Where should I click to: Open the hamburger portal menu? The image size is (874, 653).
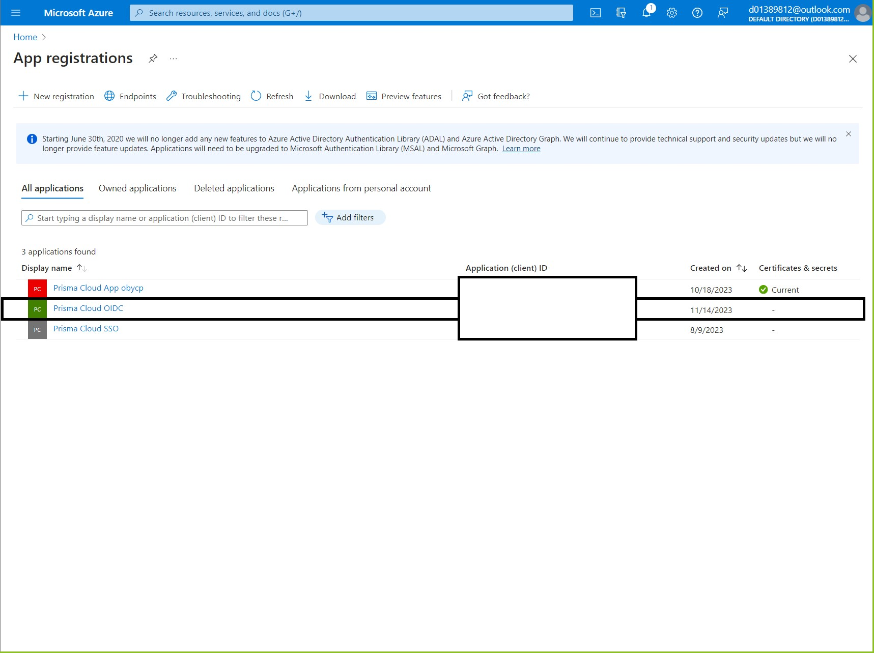16,13
